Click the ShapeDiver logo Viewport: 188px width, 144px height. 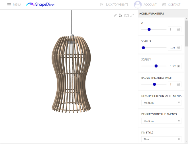[x=41, y=5]
